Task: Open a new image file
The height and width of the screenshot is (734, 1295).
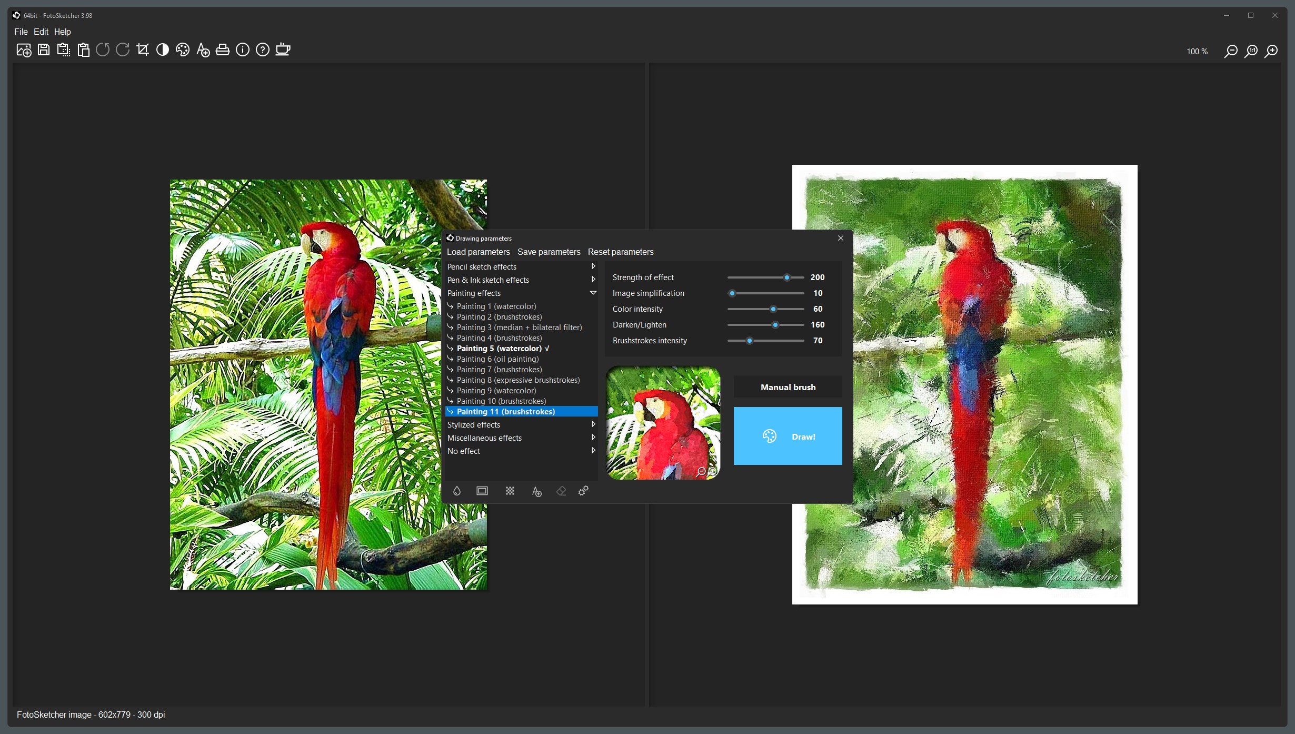Action: tap(23, 49)
